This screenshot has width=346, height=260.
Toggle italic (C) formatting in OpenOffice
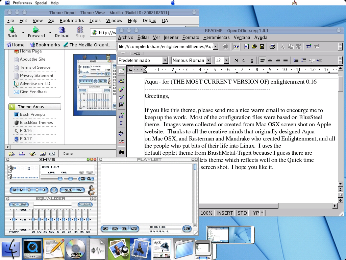[x=244, y=60]
